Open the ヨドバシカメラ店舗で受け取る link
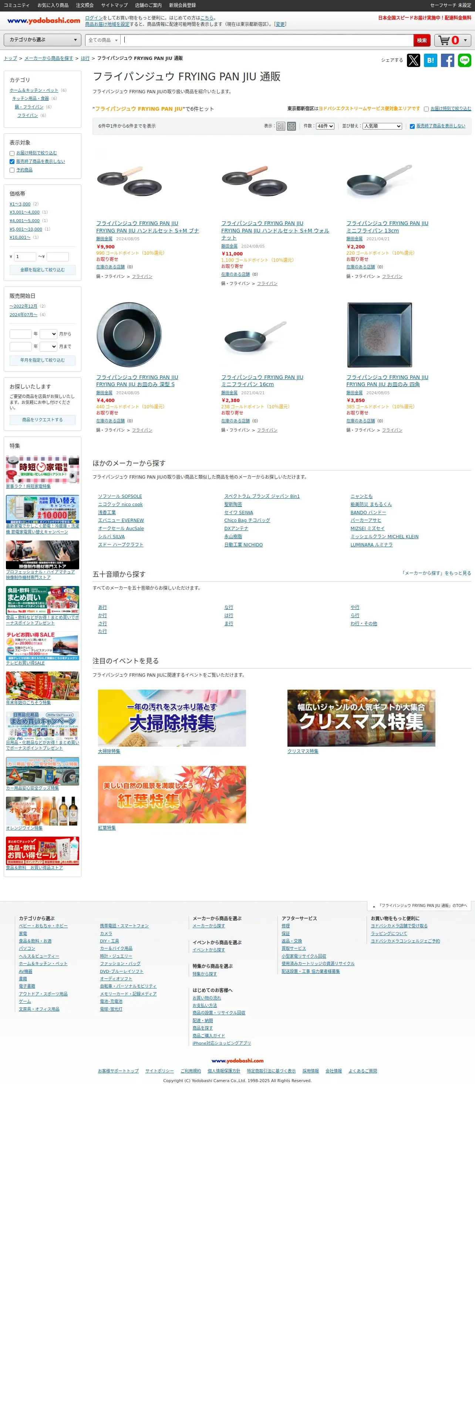 pyautogui.click(x=399, y=925)
